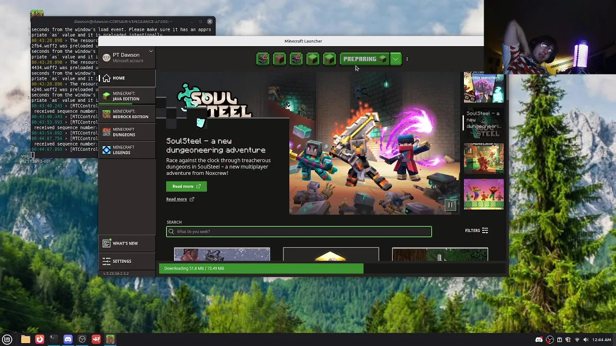Open OBS Studio from the taskbar

(82, 339)
